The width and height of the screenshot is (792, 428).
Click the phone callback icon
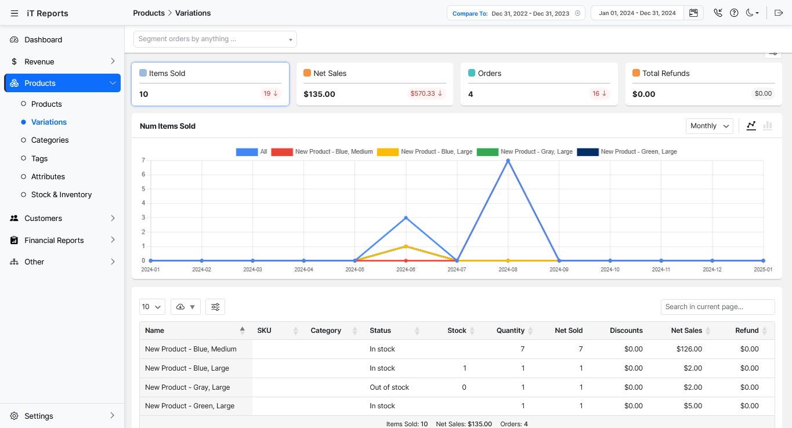coord(718,13)
